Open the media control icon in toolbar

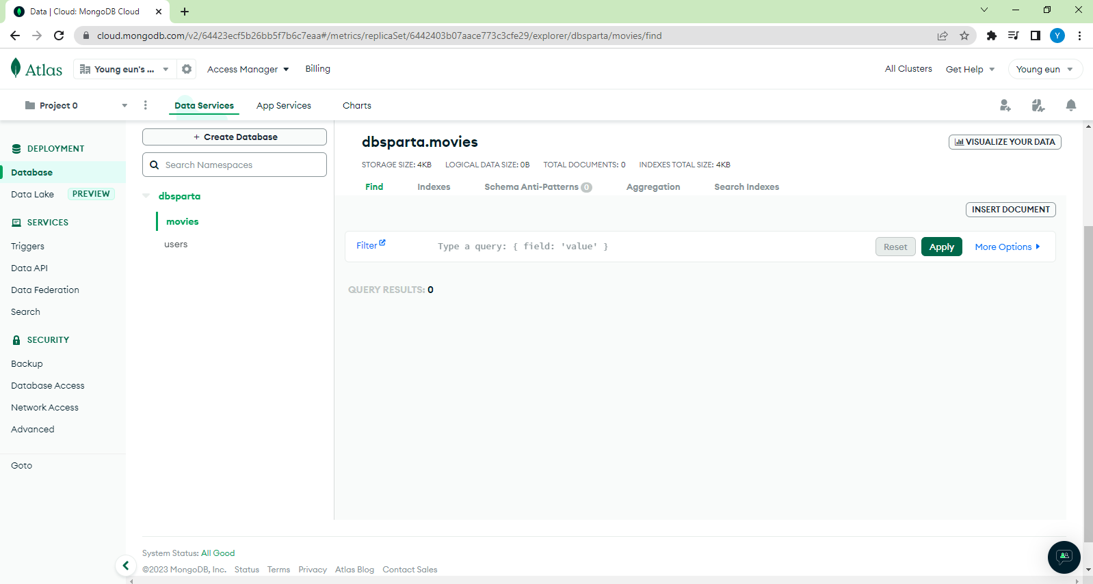tap(1014, 36)
